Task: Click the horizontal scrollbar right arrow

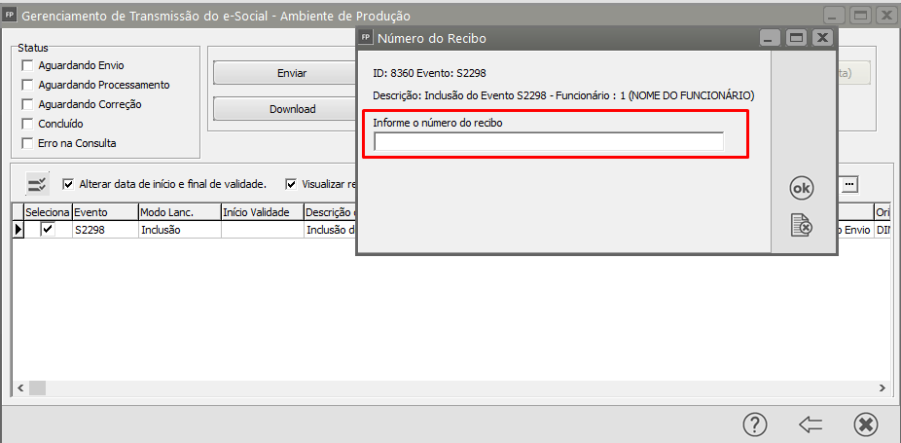Action: point(883,388)
